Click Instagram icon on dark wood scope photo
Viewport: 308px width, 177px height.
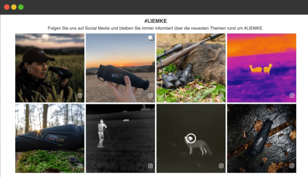click(292, 166)
